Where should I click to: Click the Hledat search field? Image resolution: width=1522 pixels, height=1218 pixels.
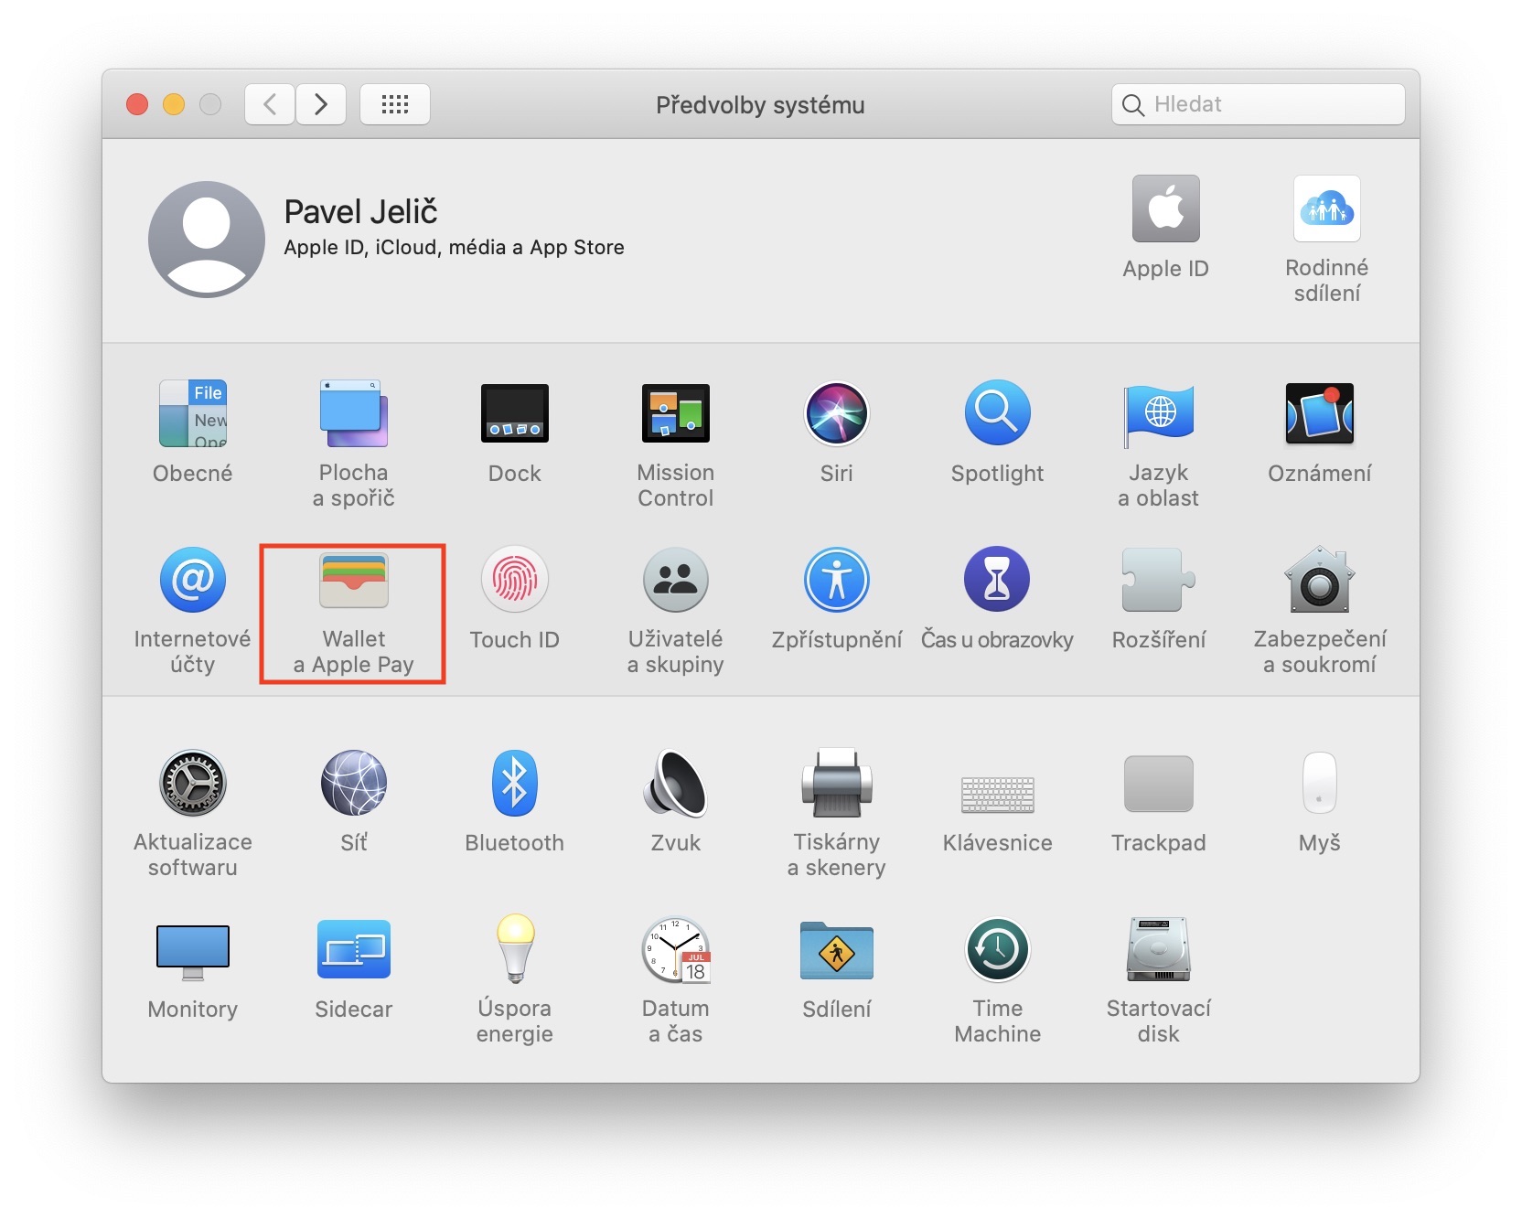point(1259,104)
